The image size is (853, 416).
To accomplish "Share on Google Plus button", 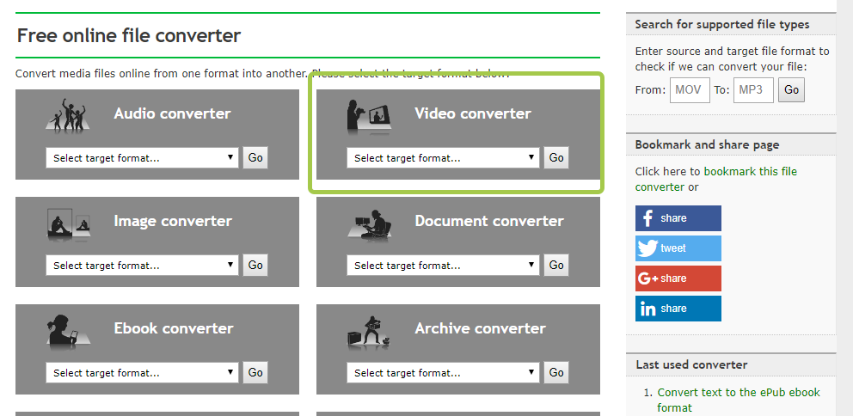I will 678,278.
